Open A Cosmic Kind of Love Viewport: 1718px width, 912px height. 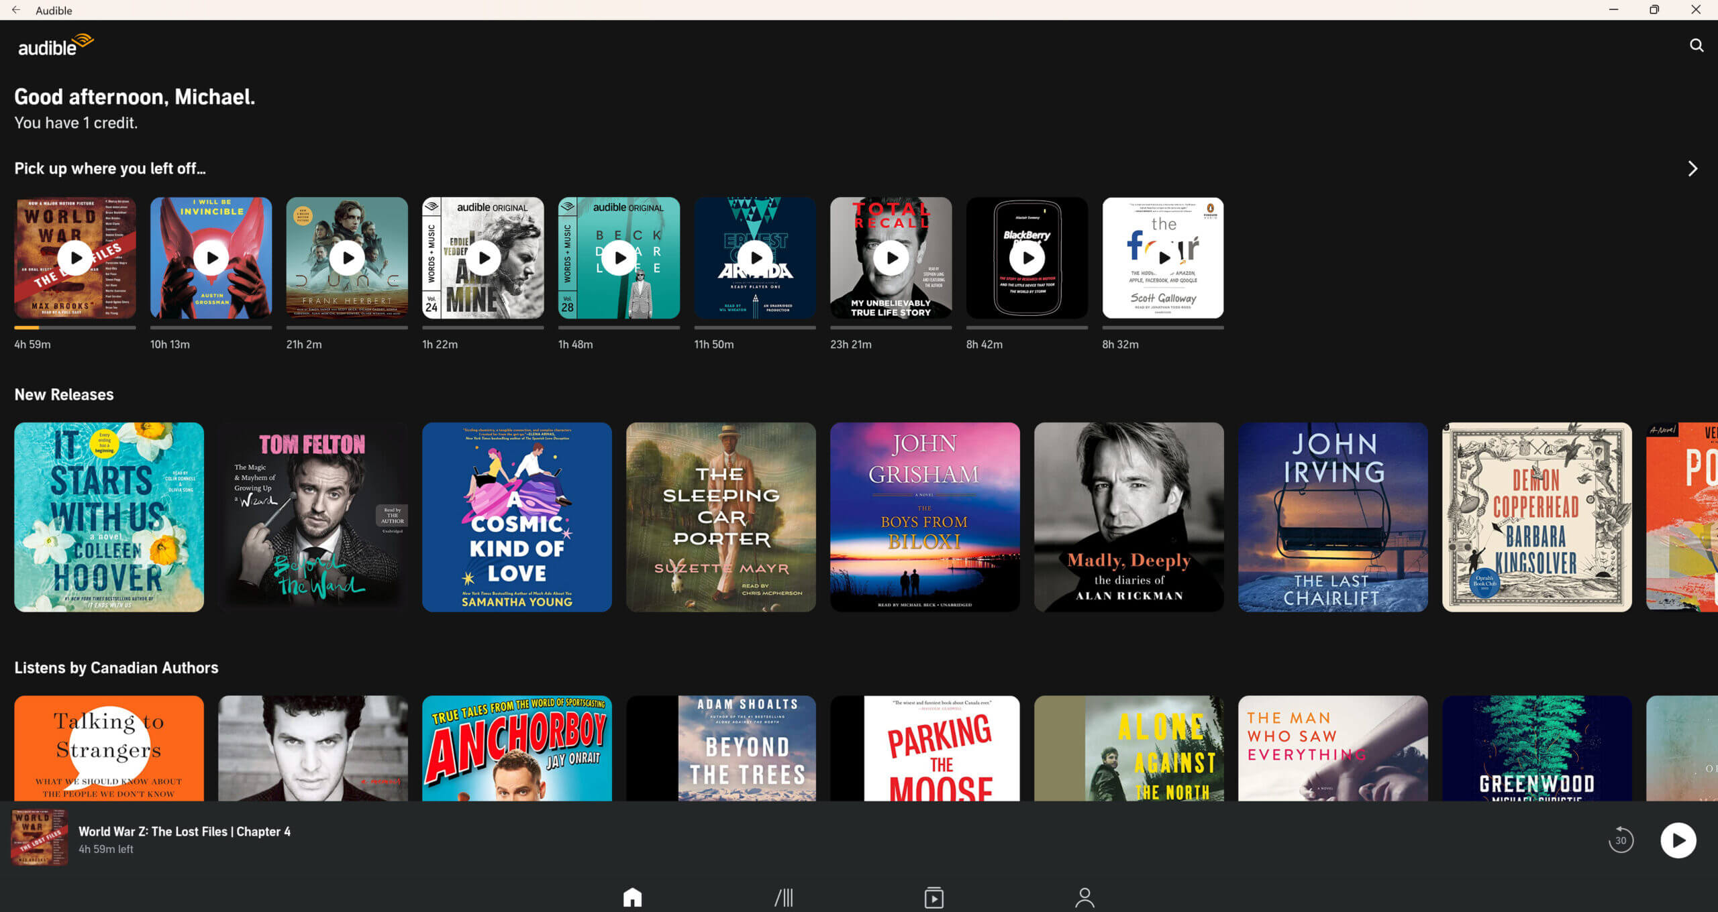pos(517,517)
